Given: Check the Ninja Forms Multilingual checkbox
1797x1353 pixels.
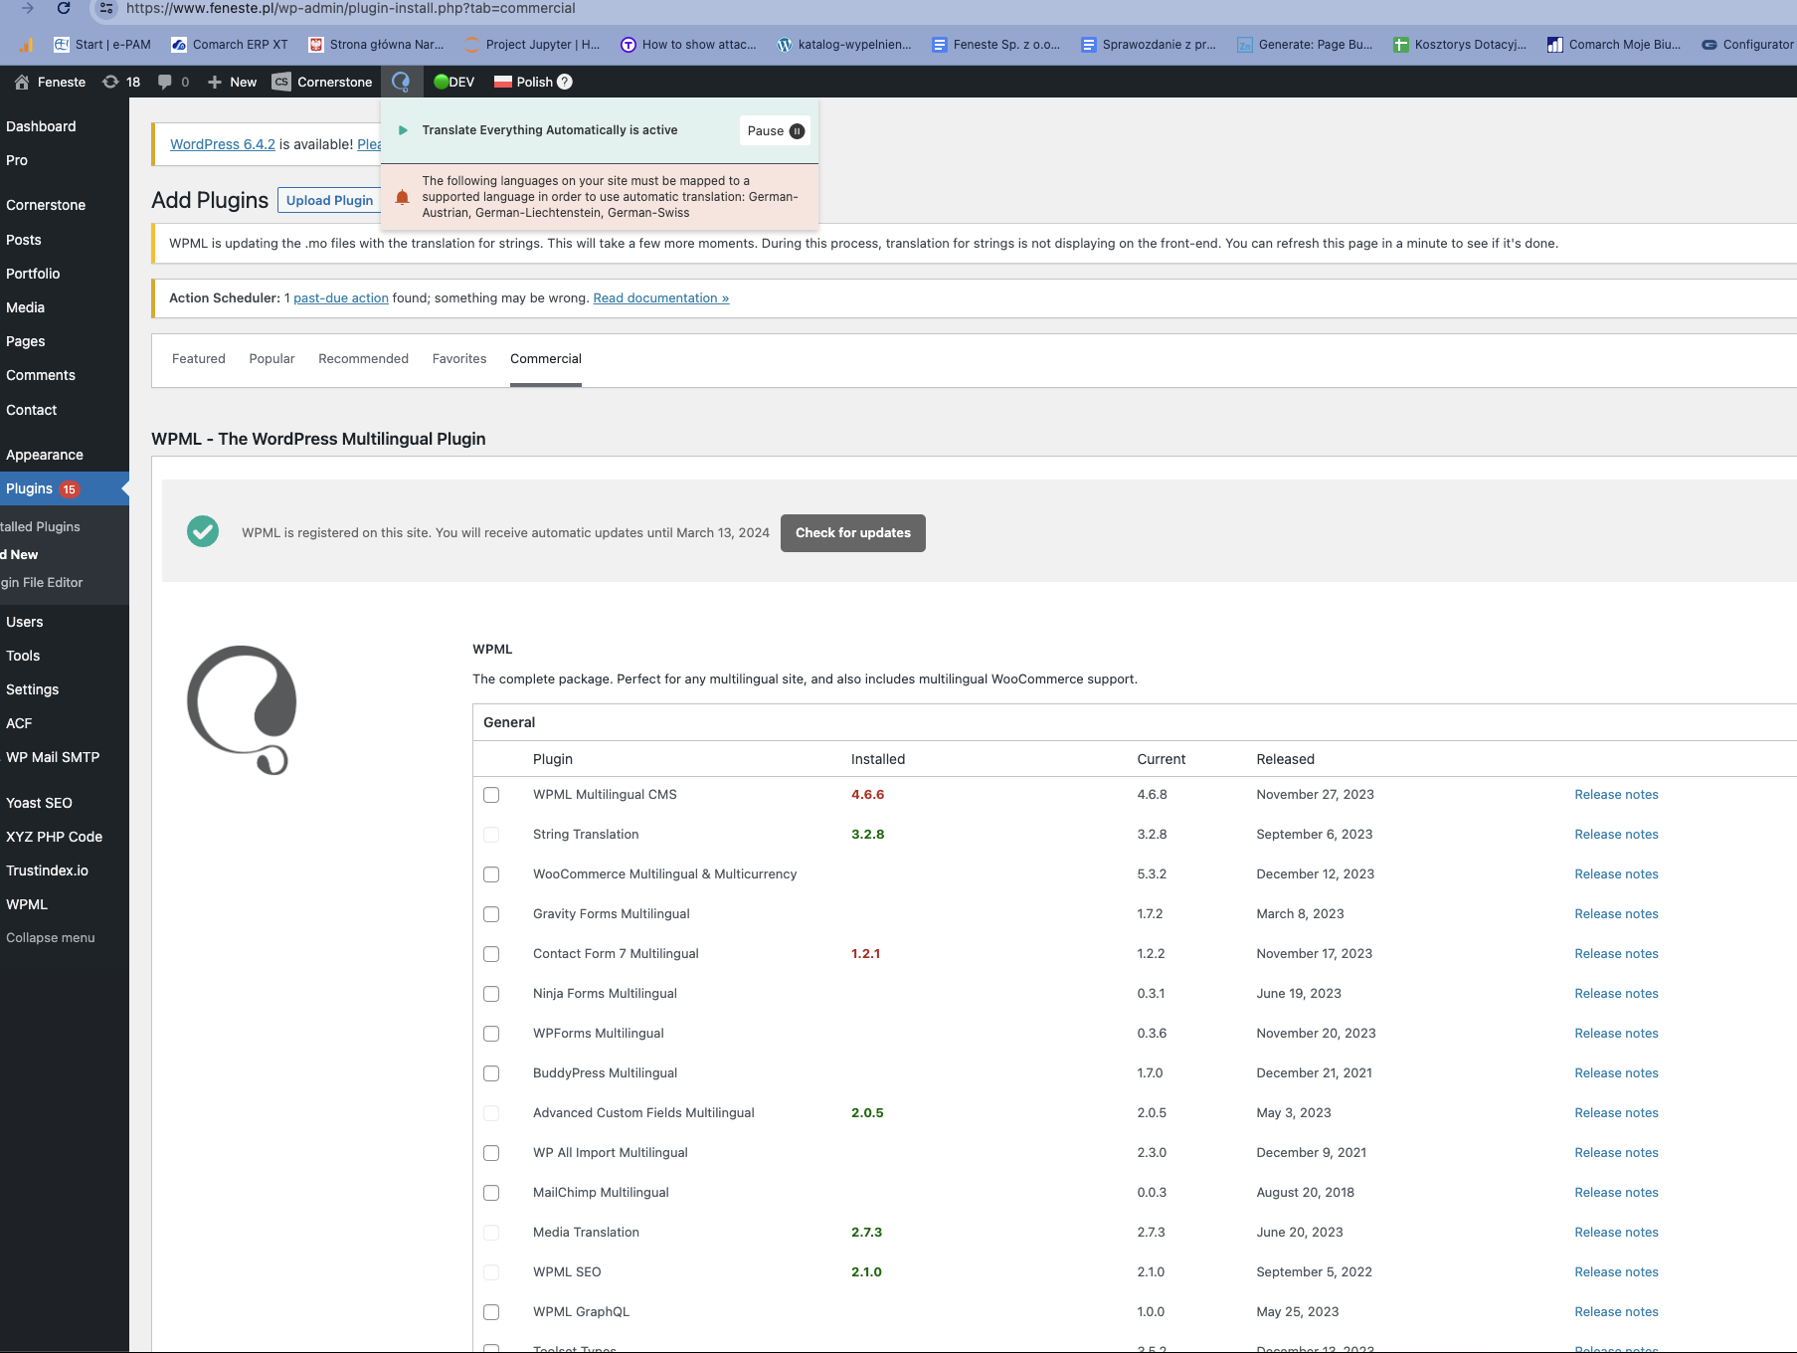Looking at the screenshot, I should [x=491, y=994].
